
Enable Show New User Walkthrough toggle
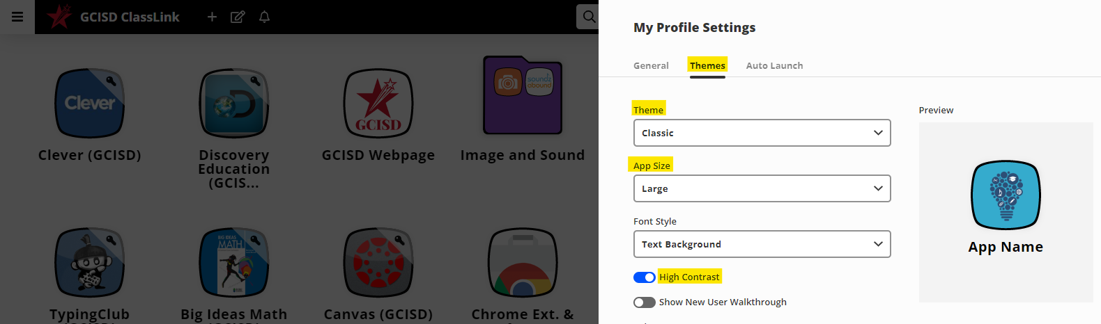tap(644, 302)
